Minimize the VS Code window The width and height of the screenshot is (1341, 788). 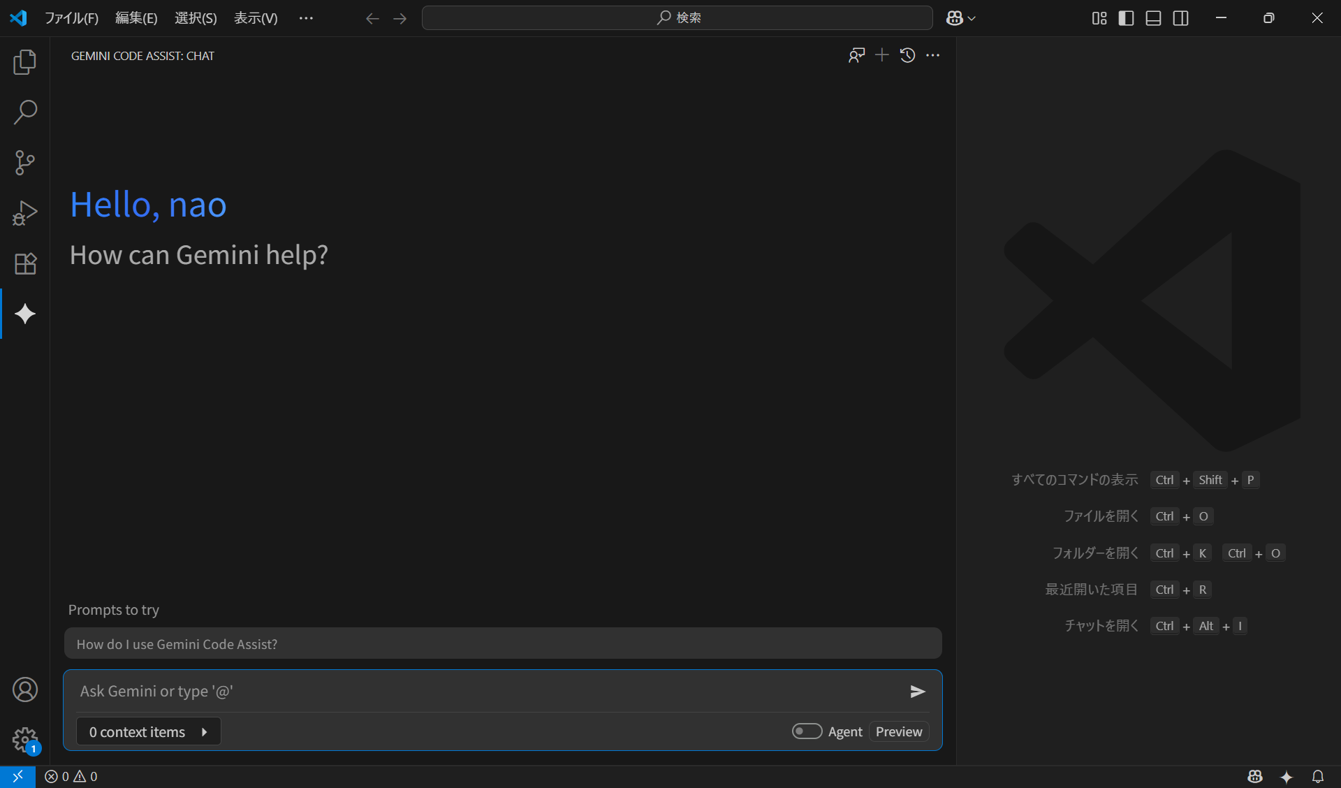(1221, 18)
